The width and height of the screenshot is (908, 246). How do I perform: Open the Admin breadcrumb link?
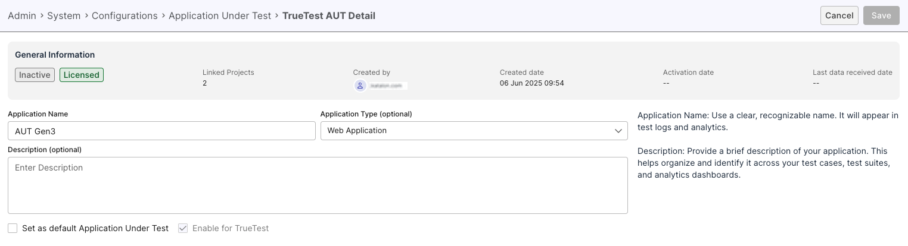coord(22,16)
